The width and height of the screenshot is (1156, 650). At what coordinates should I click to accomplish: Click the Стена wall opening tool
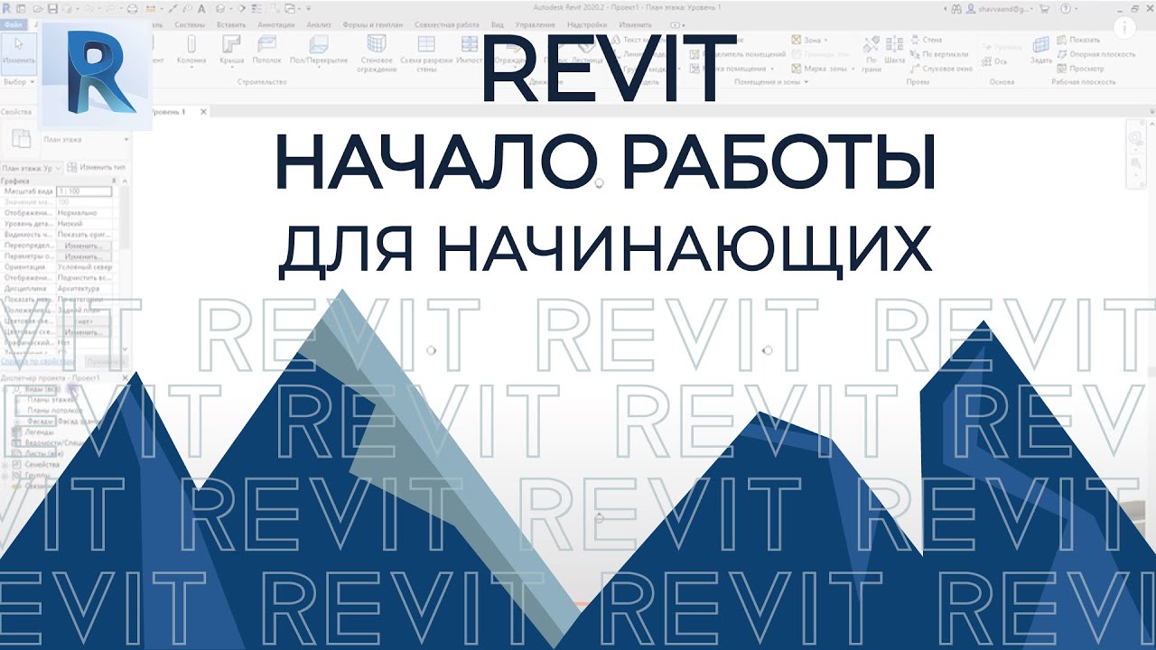click(926, 41)
